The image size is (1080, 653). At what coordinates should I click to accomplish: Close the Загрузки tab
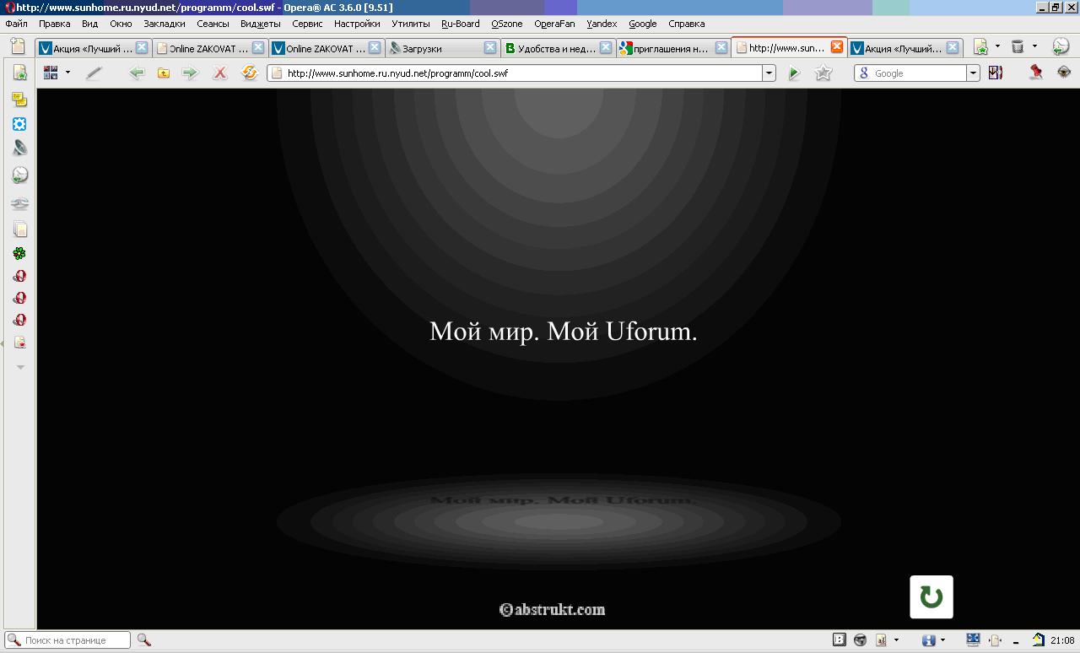pos(490,48)
